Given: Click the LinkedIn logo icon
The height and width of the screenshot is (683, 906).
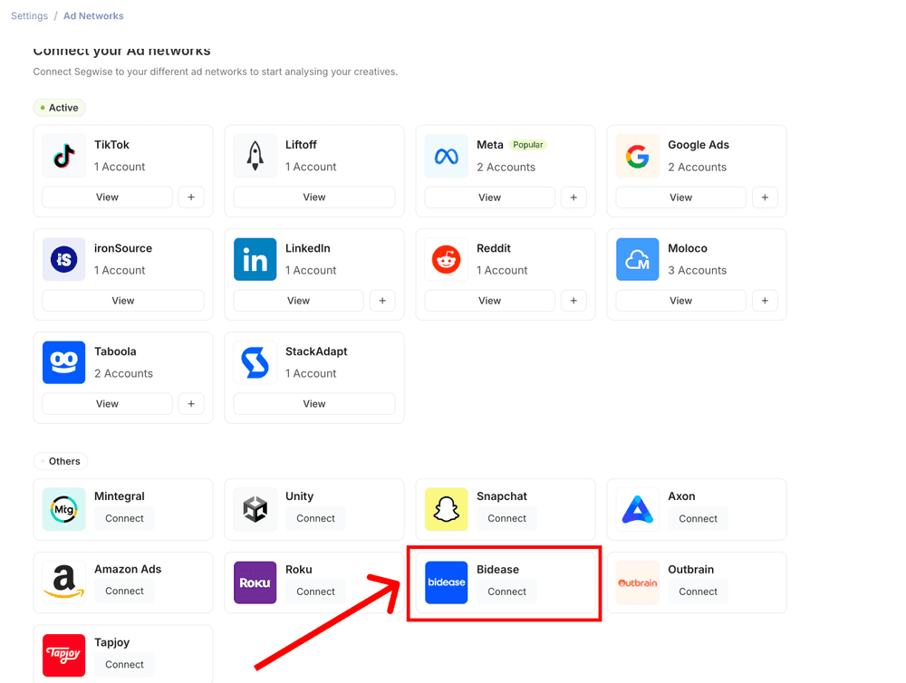Looking at the screenshot, I should 255,259.
